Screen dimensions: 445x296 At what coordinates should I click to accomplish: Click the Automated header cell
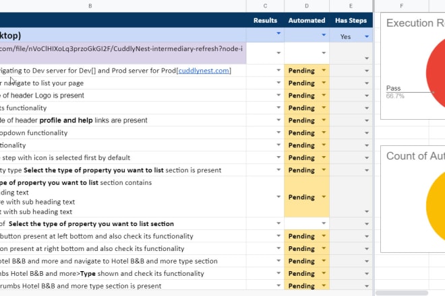tap(307, 20)
